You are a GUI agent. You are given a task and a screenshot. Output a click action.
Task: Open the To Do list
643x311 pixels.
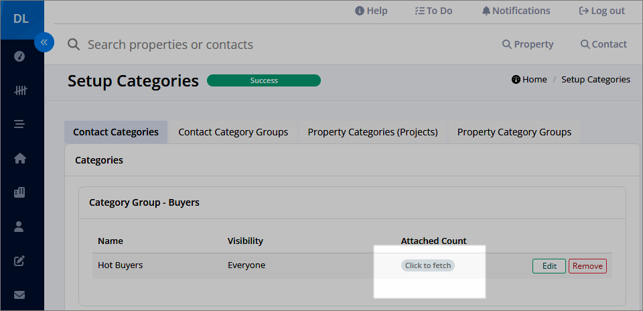pos(433,11)
